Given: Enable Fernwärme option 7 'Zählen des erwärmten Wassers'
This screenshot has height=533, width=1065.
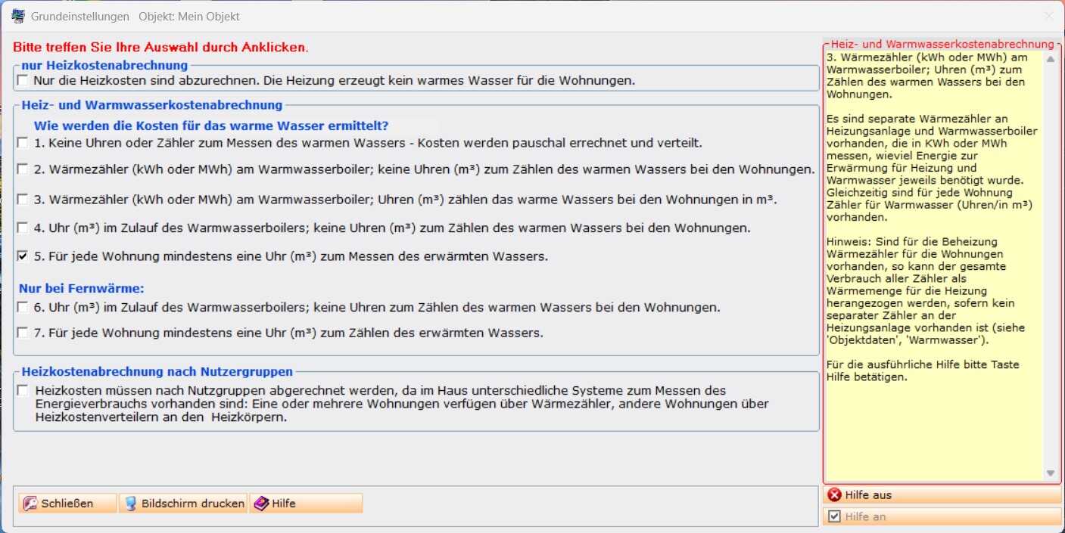Looking at the screenshot, I should [23, 333].
